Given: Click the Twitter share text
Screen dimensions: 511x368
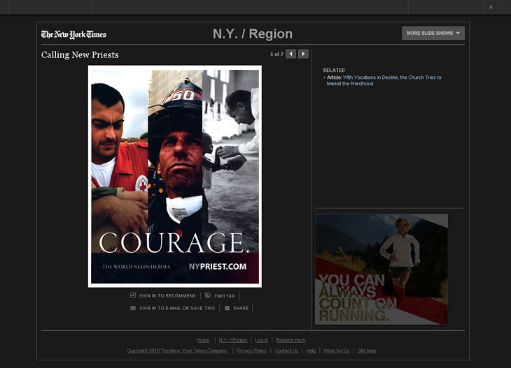Looking at the screenshot, I should pos(225,296).
